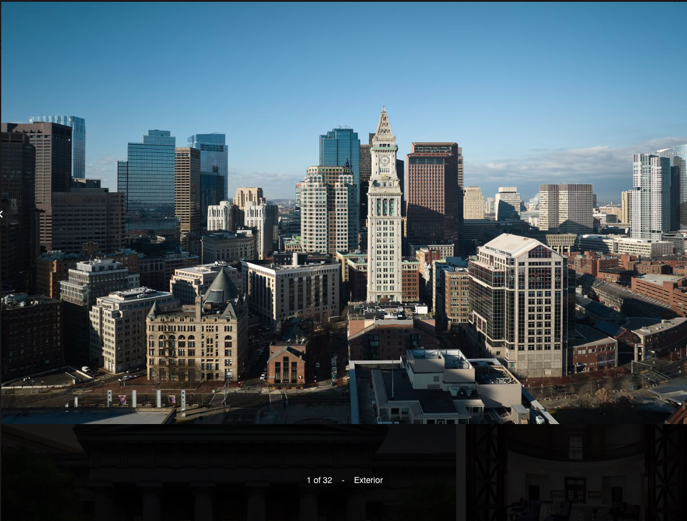
Task: Click the '1 of 32' image counter
Action: point(319,480)
